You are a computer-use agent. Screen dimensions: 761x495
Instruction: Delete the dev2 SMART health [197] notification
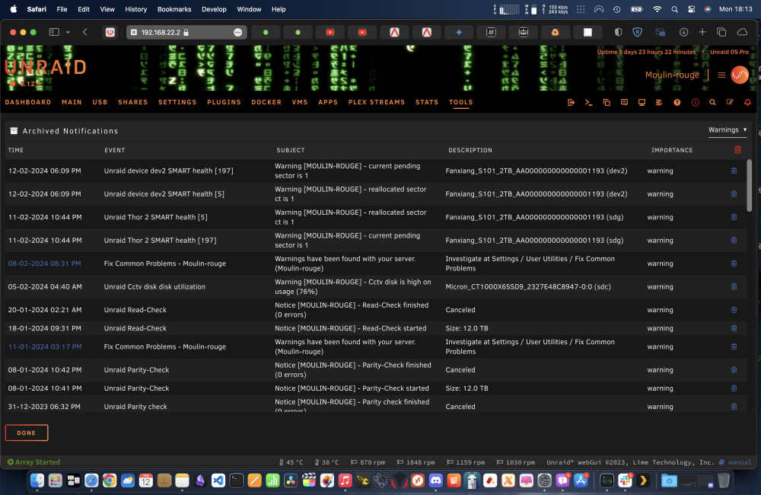click(734, 171)
